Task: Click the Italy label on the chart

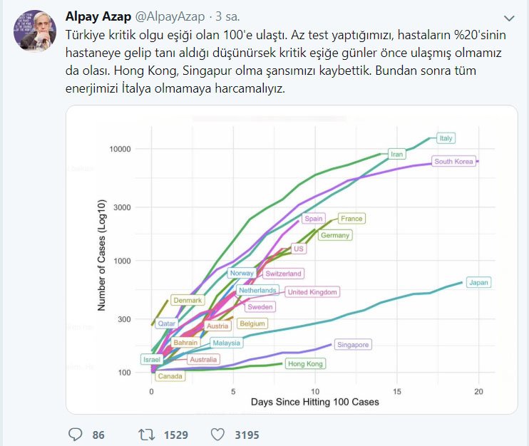Action: point(446,138)
